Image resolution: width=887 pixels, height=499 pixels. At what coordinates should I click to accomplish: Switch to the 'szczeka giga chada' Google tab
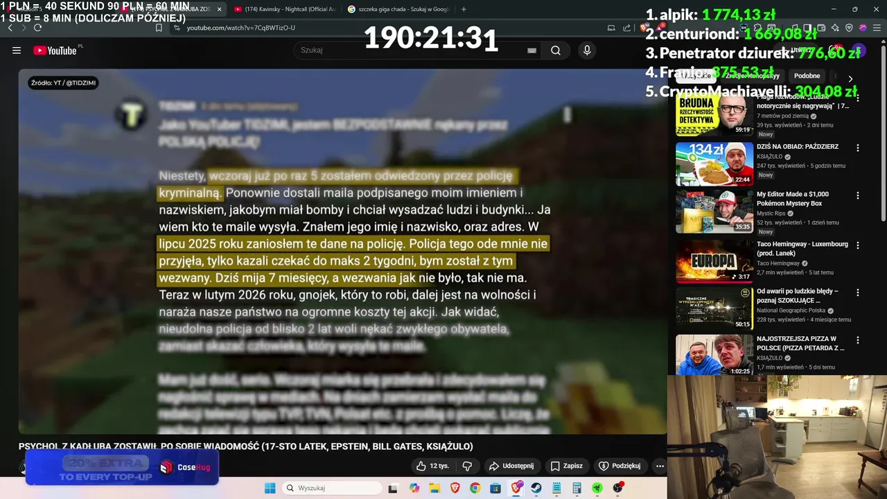coord(398,9)
